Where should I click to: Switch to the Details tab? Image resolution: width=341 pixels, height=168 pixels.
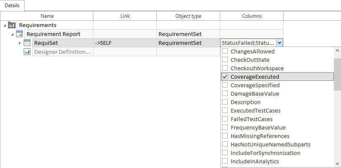coord(12,6)
